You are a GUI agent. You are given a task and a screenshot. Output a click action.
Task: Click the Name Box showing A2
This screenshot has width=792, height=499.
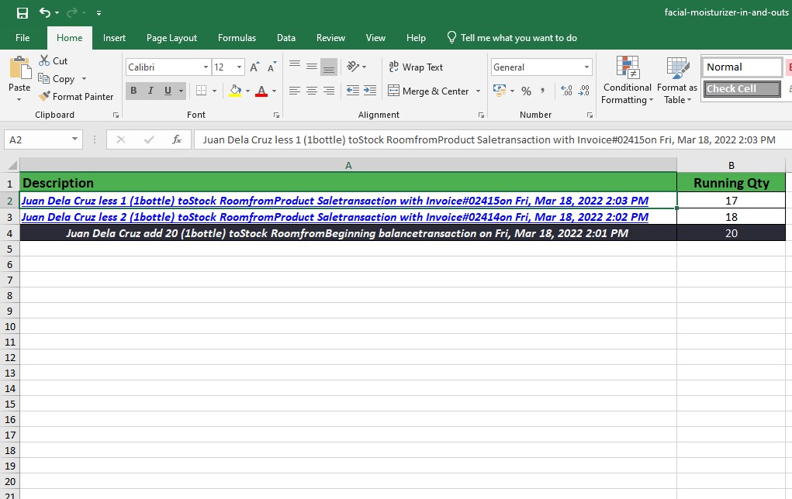pos(43,139)
